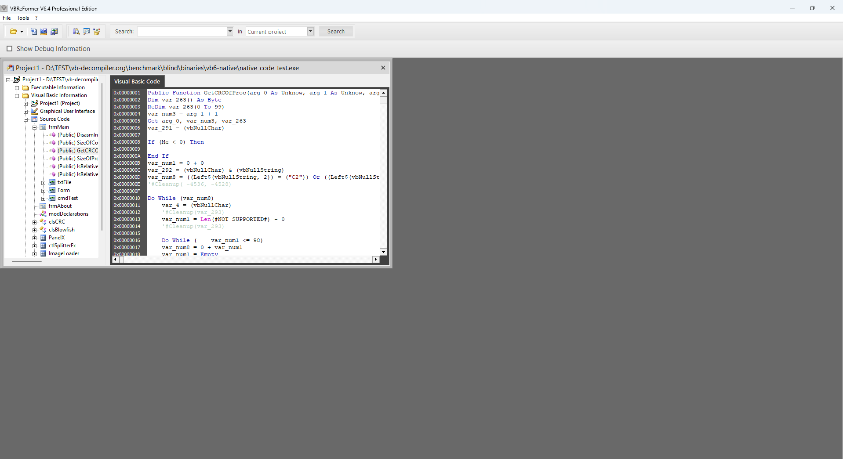Select the Form tree item label
This screenshot has height=459, width=843.
pos(64,190)
